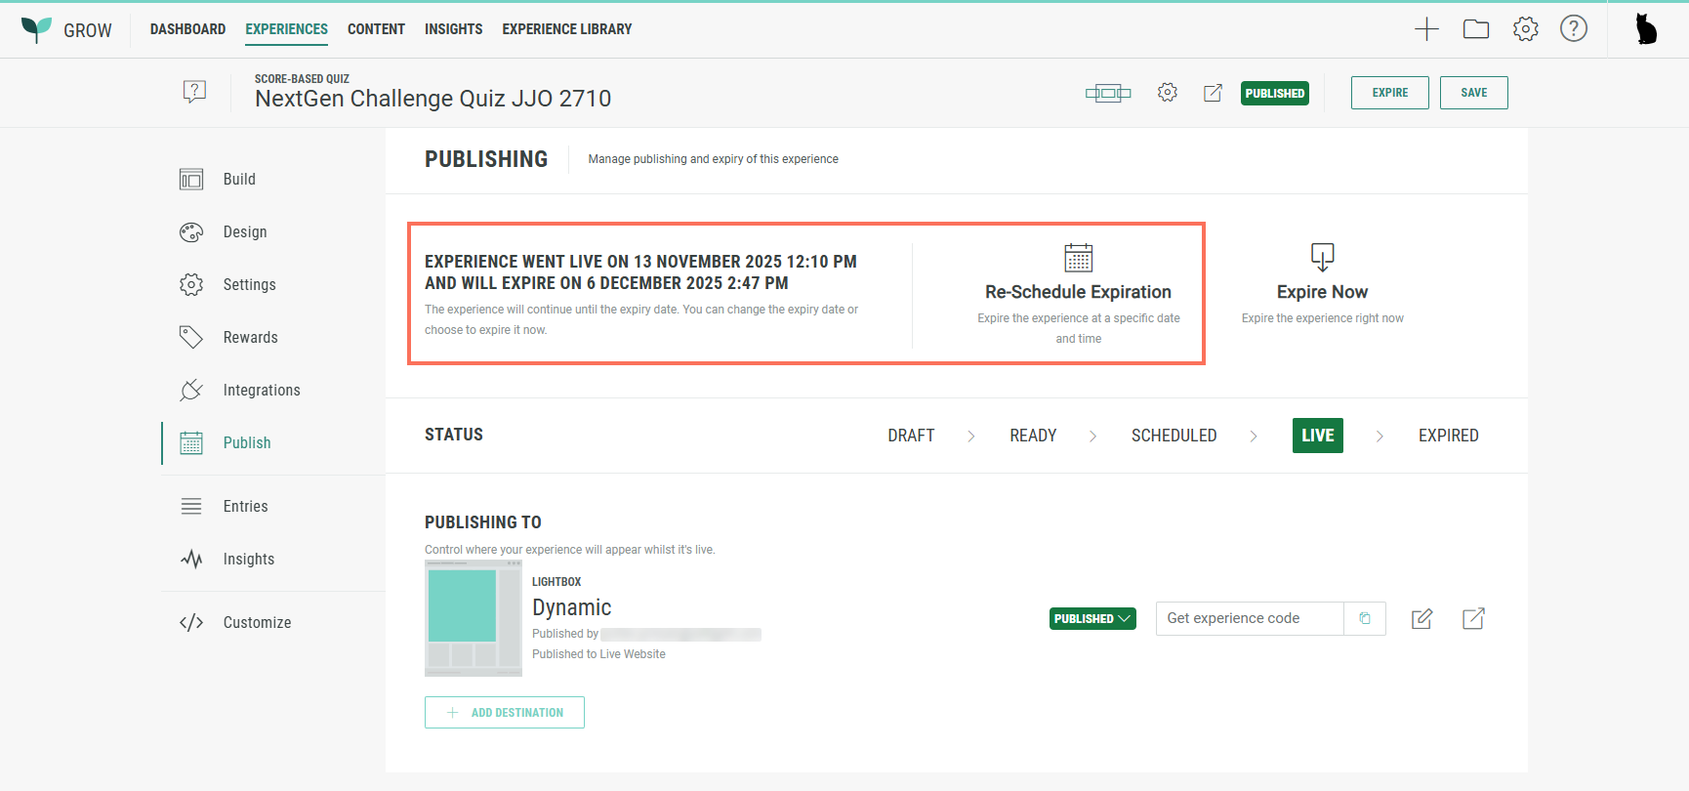This screenshot has height=791, width=1689.
Task: Open the preview icon beside Published badge
Action: tap(1213, 93)
